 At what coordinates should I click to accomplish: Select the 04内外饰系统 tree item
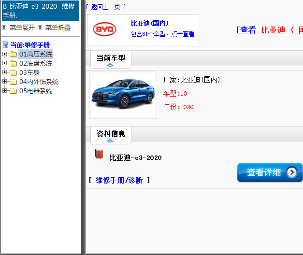point(39,82)
